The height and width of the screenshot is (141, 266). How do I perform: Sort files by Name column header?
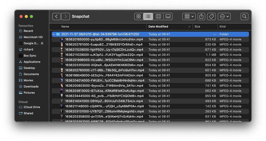pyautogui.click(x=65, y=26)
